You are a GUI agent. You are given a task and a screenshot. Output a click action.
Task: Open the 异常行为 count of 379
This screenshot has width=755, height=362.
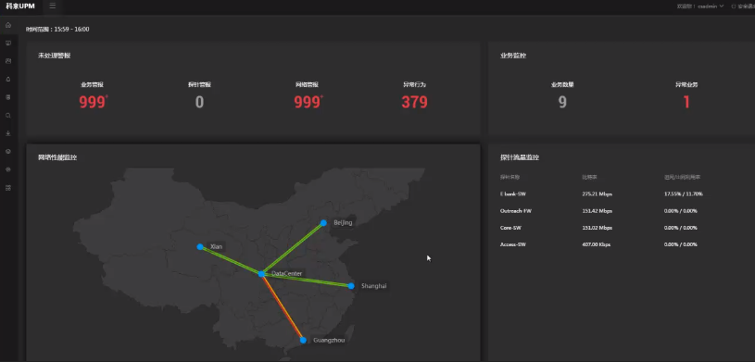(415, 102)
